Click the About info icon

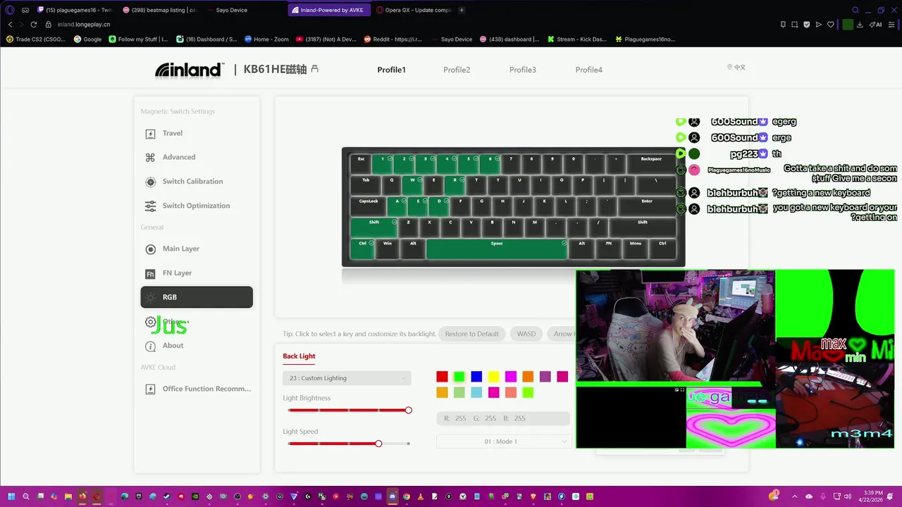[150, 346]
